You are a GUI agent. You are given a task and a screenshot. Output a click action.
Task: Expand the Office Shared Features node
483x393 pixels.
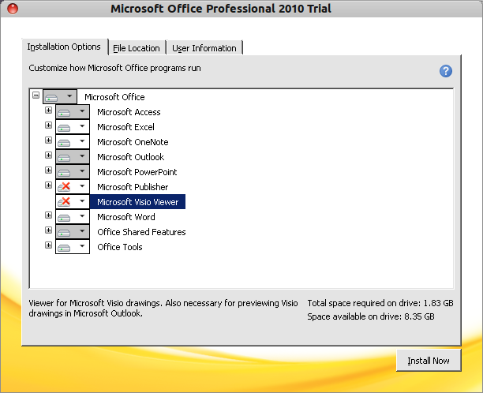click(x=48, y=230)
